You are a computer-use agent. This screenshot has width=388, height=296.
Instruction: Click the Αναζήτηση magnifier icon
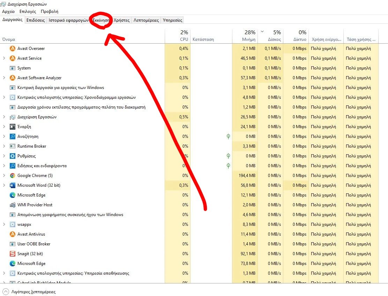12,136
